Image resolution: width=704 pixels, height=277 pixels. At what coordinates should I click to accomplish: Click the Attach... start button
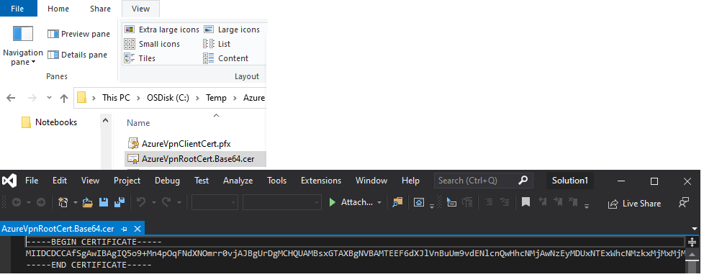point(351,202)
